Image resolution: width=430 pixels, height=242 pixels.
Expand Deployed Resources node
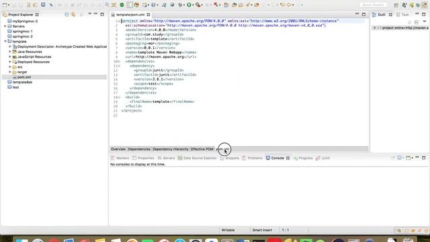pos(10,62)
